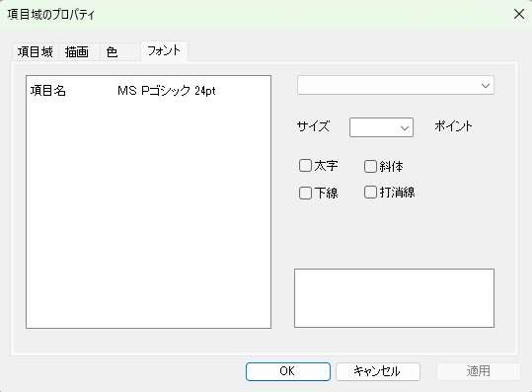This screenshot has height=392, width=532.
Task: Click the キャンセル button
Action: tap(378, 371)
